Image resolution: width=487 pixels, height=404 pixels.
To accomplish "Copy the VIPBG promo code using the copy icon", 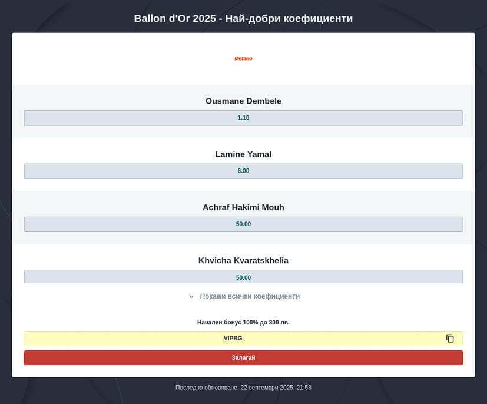I will point(450,339).
